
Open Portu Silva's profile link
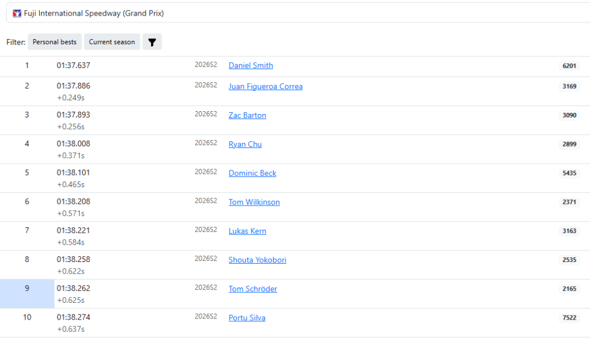pos(247,318)
